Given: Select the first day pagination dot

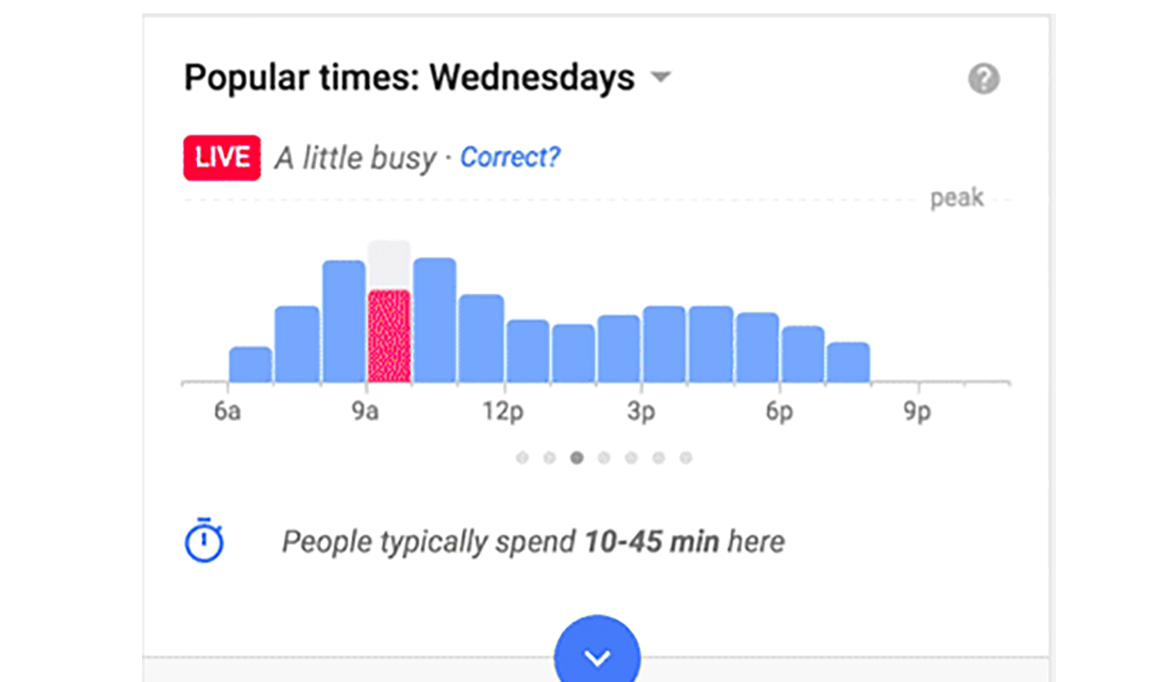Looking at the screenshot, I should click(522, 458).
